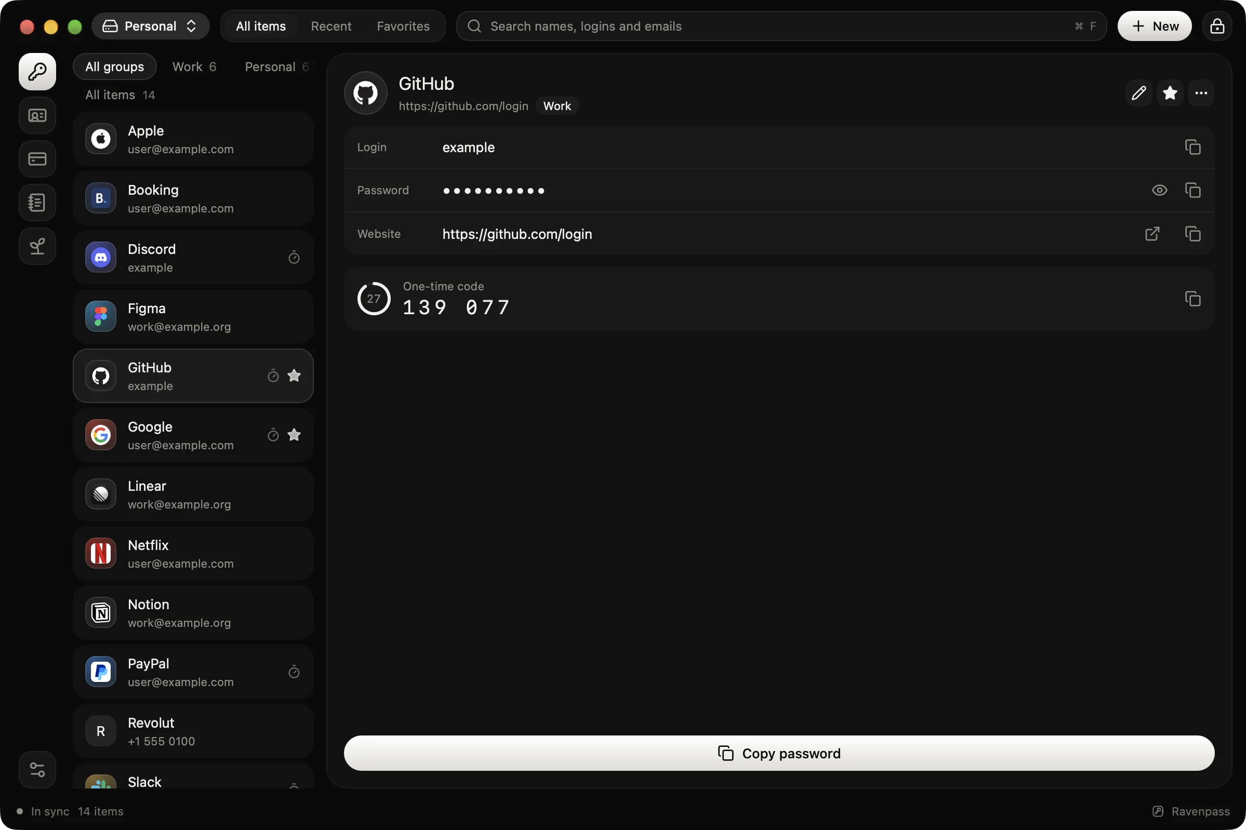Image resolution: width=1246 pixels, height=830 pixels.
Task: Toggle the star on GitHub list item
Action: point(294,376)
